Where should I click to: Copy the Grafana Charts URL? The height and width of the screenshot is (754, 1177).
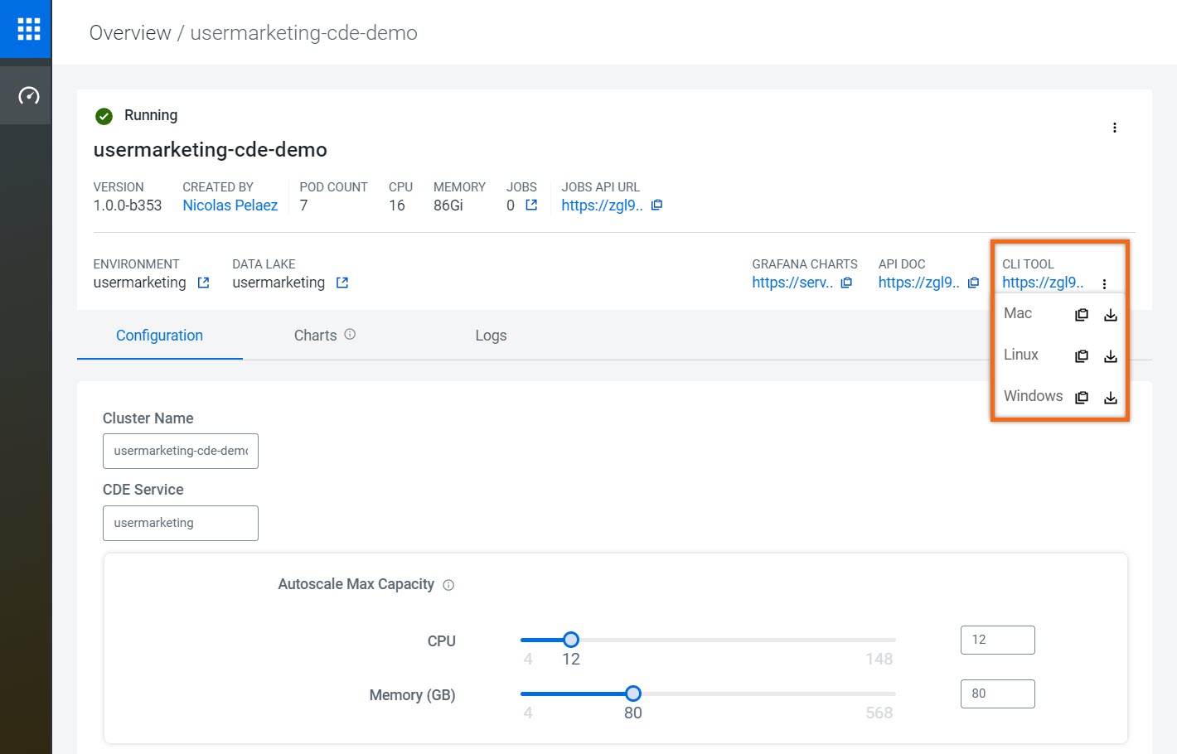[846, 283]
